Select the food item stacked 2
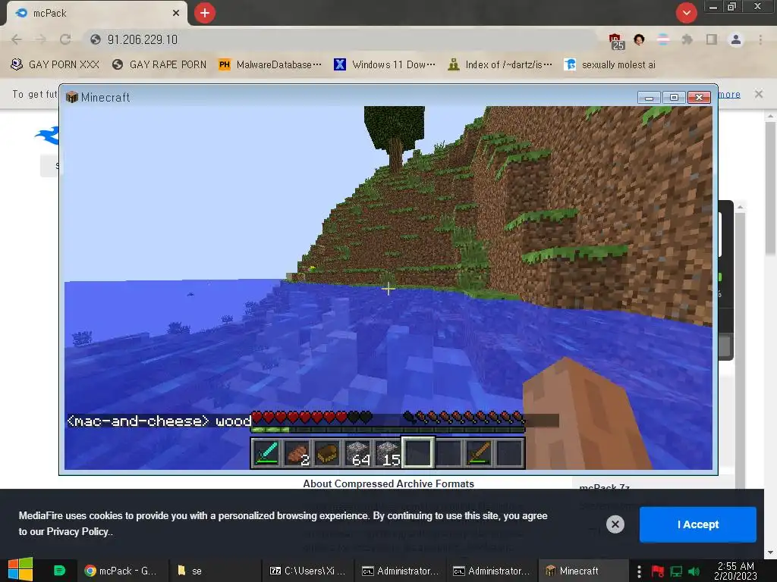777x582 pixels. pos(297,453)
